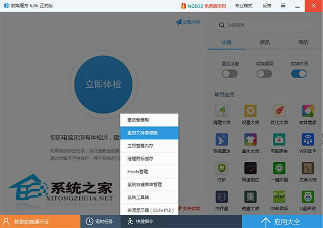The height and width of the screenshot is (228, 323).
Task: Open 系统工具箱 menu entry
Action: coord(149,197)
